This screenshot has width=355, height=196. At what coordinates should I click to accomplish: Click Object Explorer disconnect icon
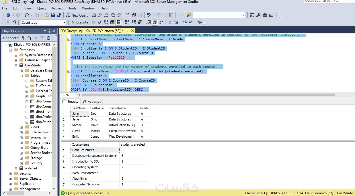click(x=30, y=38)
